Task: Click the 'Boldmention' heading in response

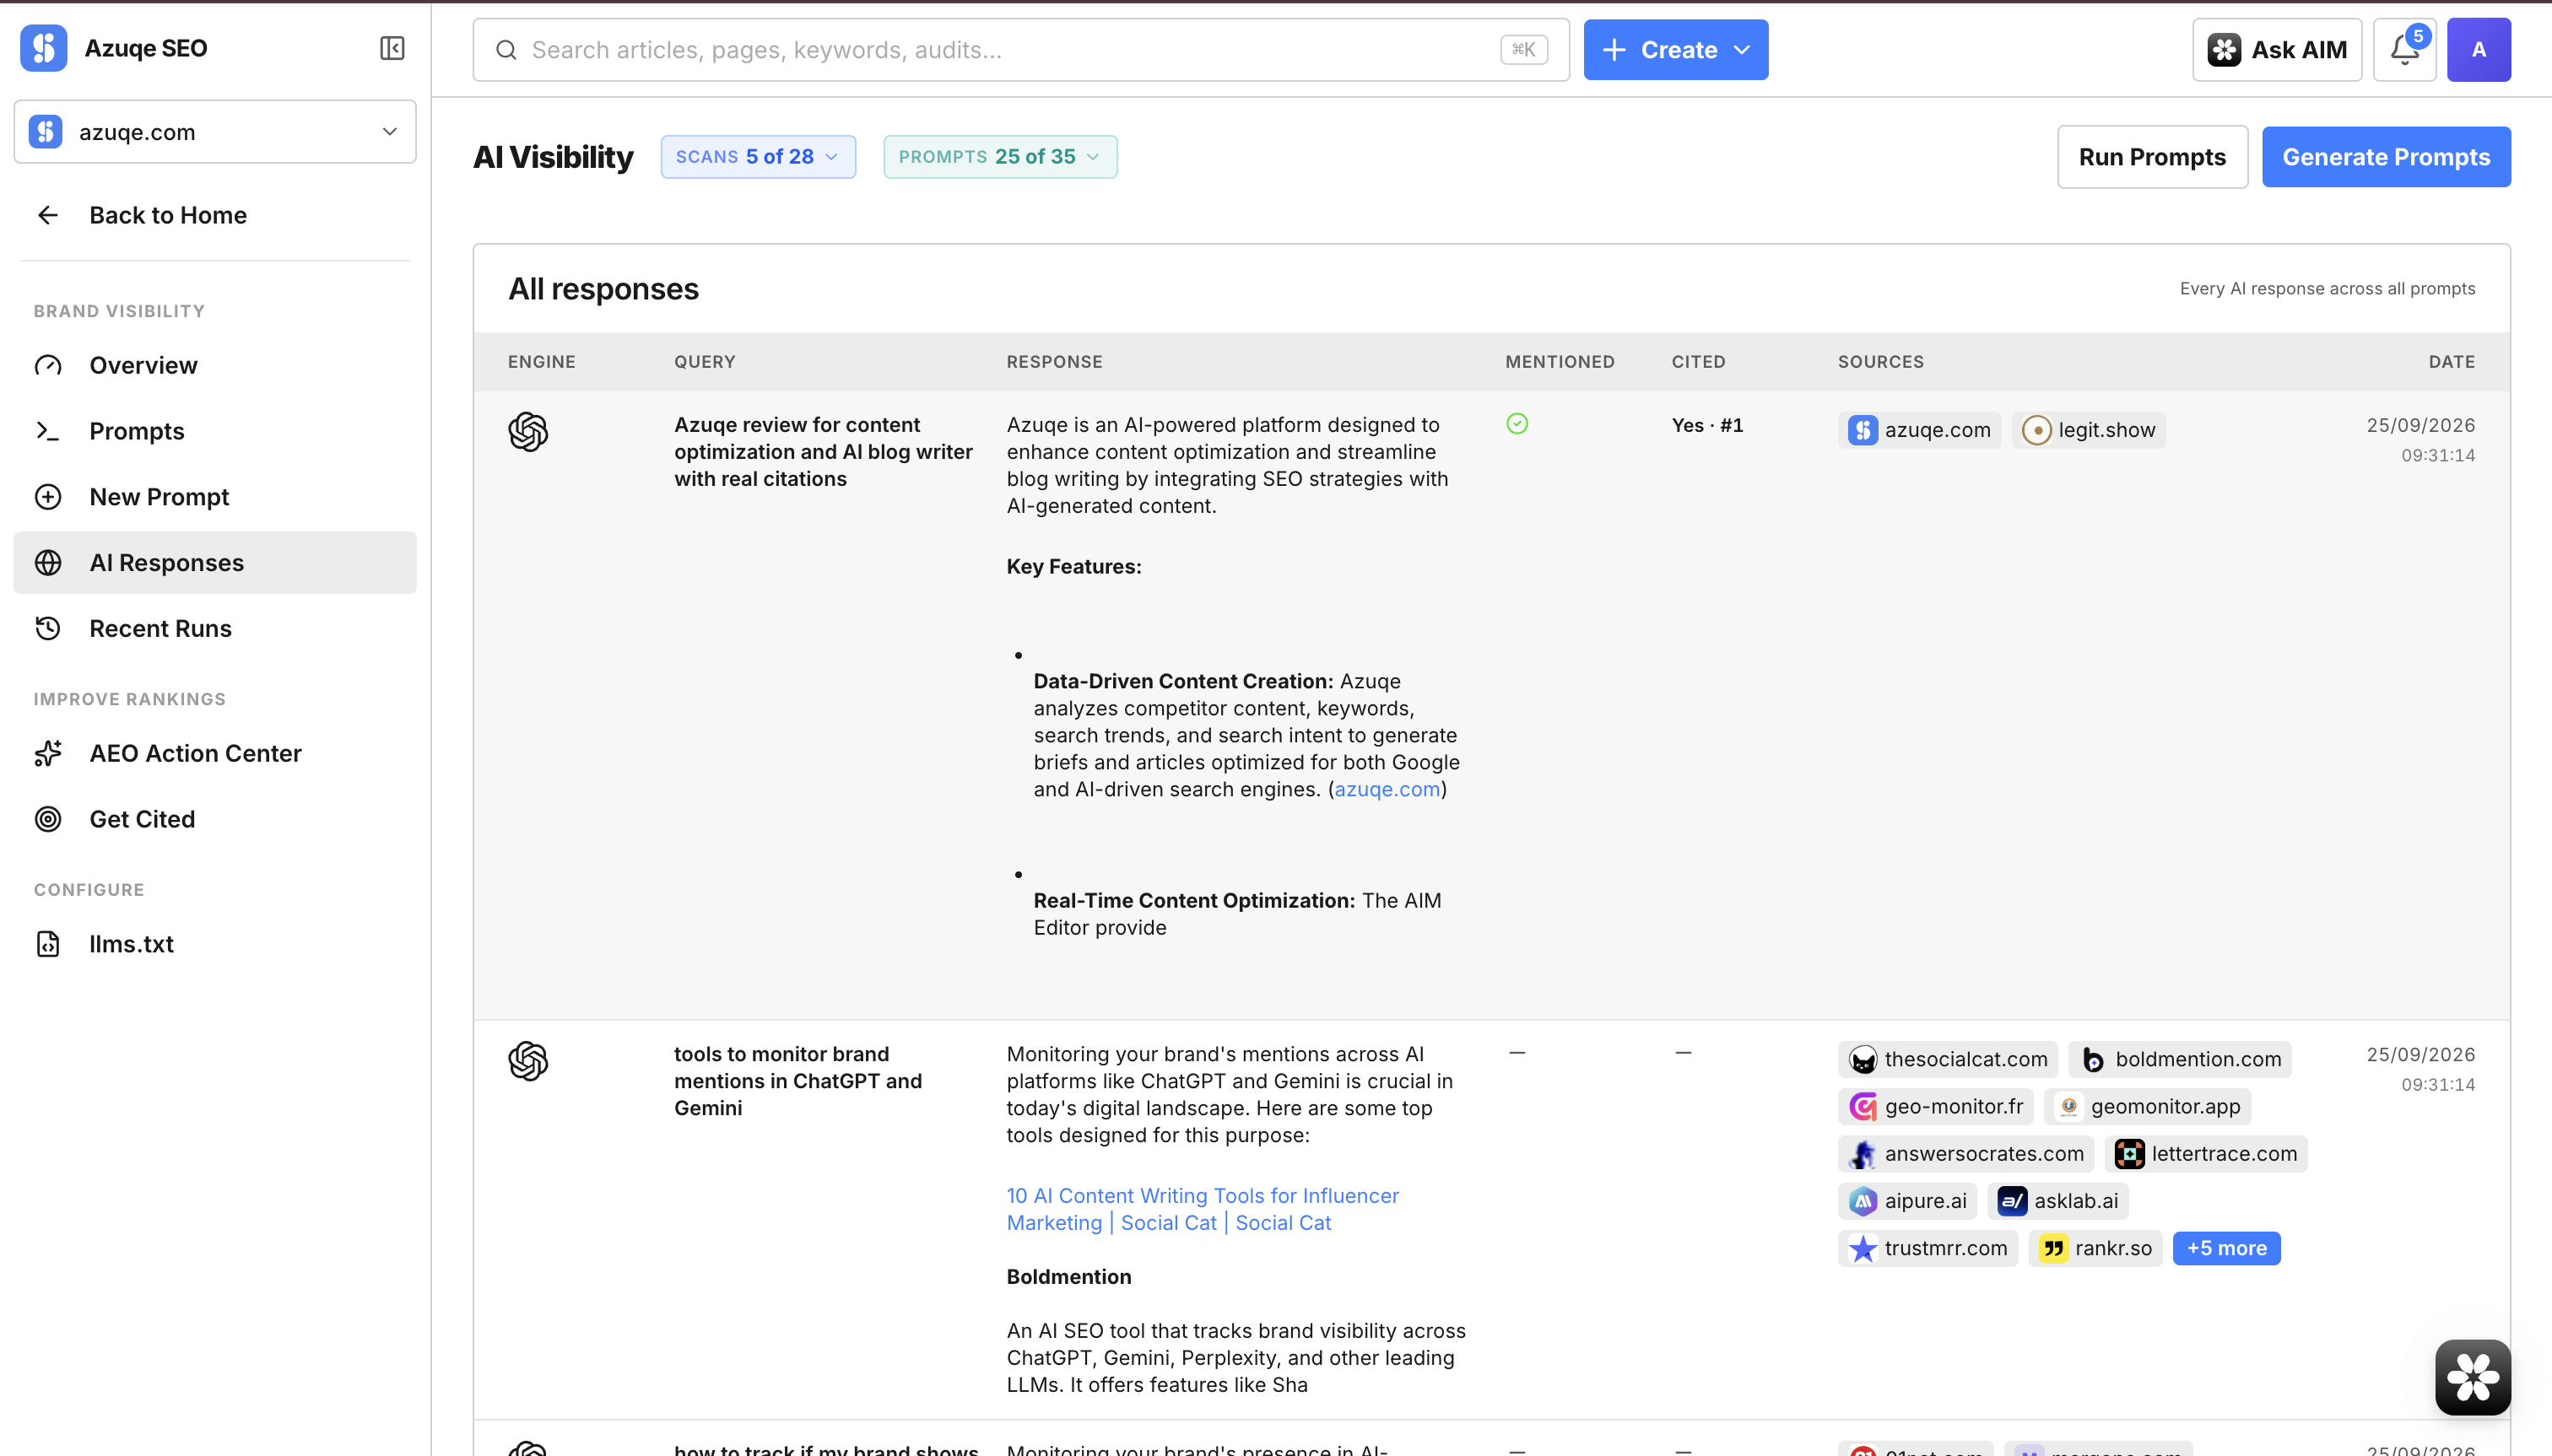Action: tap(1068, 1277)
